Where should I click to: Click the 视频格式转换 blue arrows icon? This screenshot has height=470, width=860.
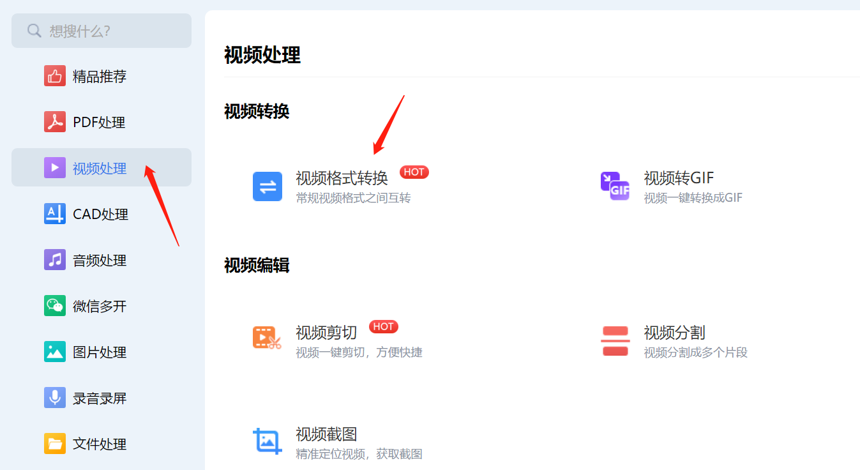(x=268, y=186)
